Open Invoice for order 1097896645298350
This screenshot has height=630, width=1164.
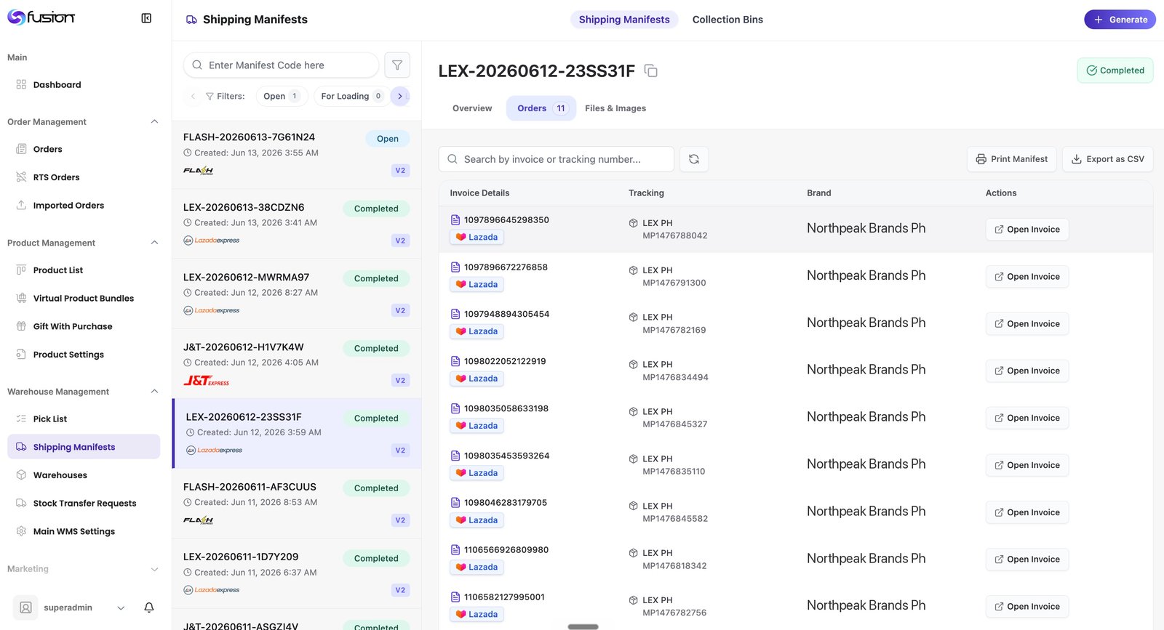1027,230
